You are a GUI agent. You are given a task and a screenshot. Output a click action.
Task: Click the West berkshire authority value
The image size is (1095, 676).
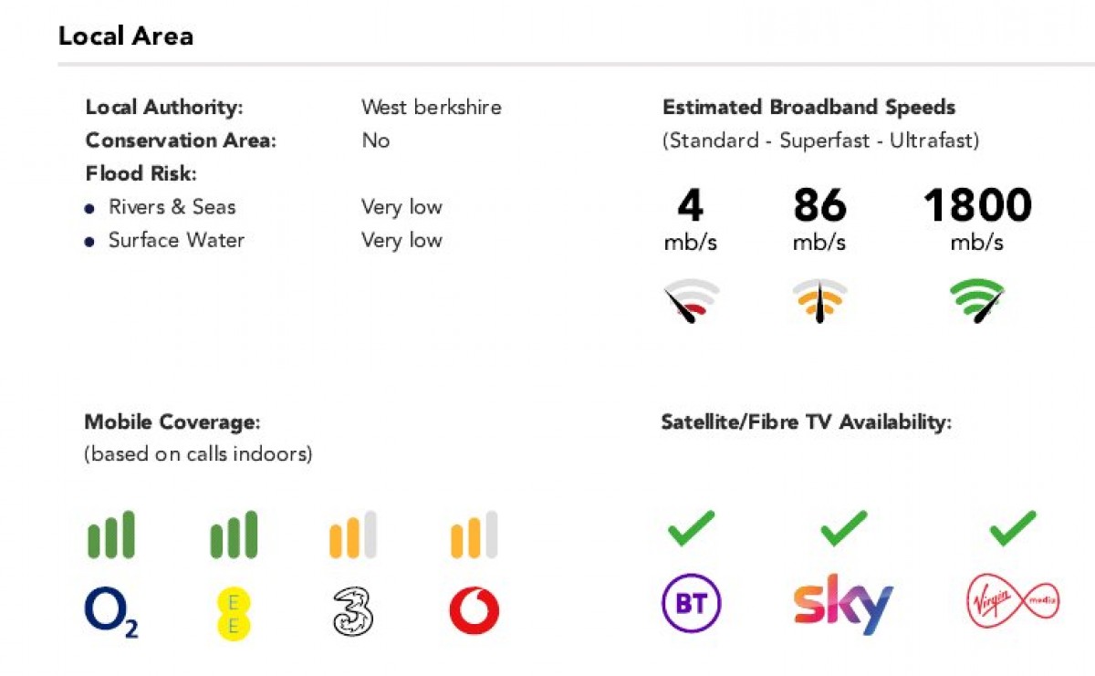[431, 107]
